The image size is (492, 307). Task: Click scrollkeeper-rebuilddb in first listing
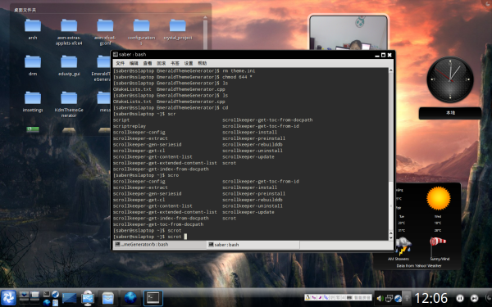(x=253, y=144)
